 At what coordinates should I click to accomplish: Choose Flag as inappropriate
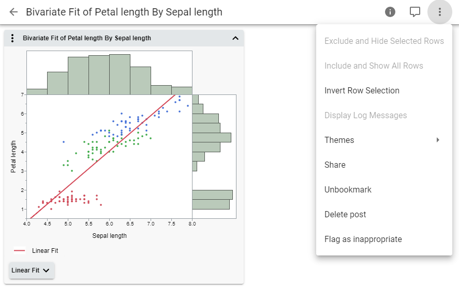click(363, 239)
